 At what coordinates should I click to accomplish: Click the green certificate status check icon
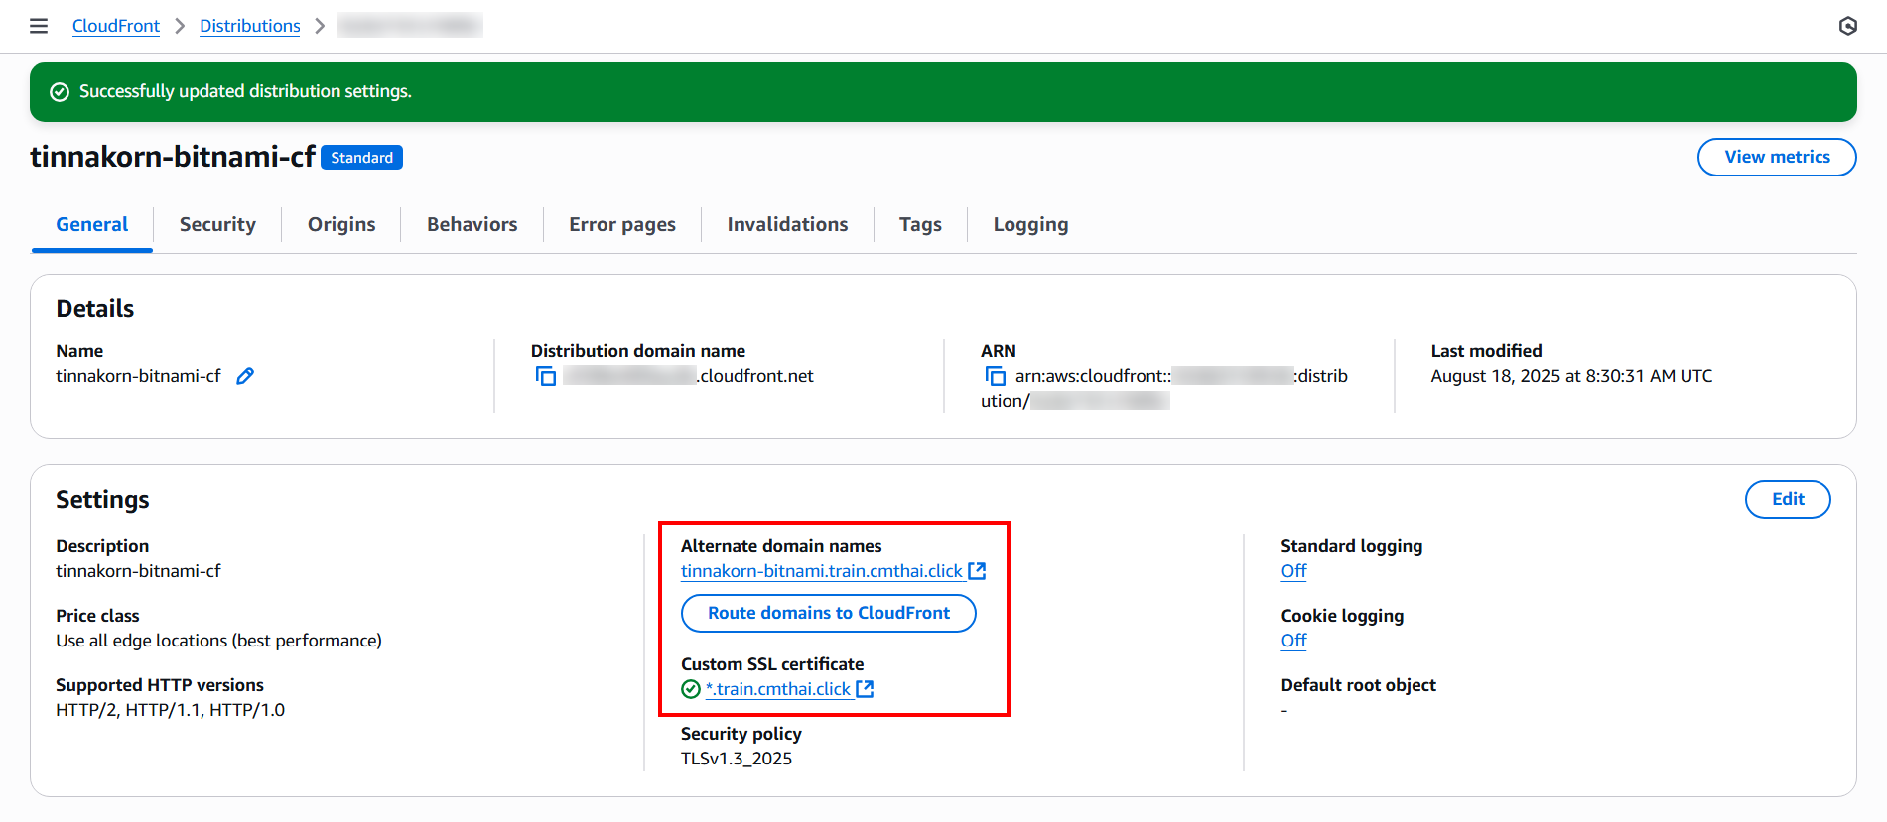pos(691,689)
